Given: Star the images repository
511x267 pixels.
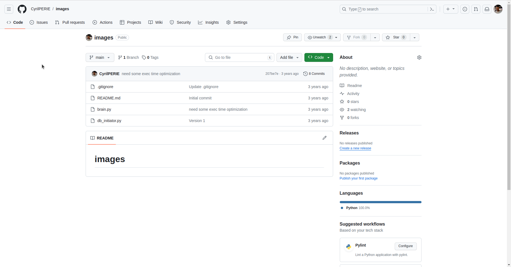Looking at the screenshot, I should click(x=396, y=37).
